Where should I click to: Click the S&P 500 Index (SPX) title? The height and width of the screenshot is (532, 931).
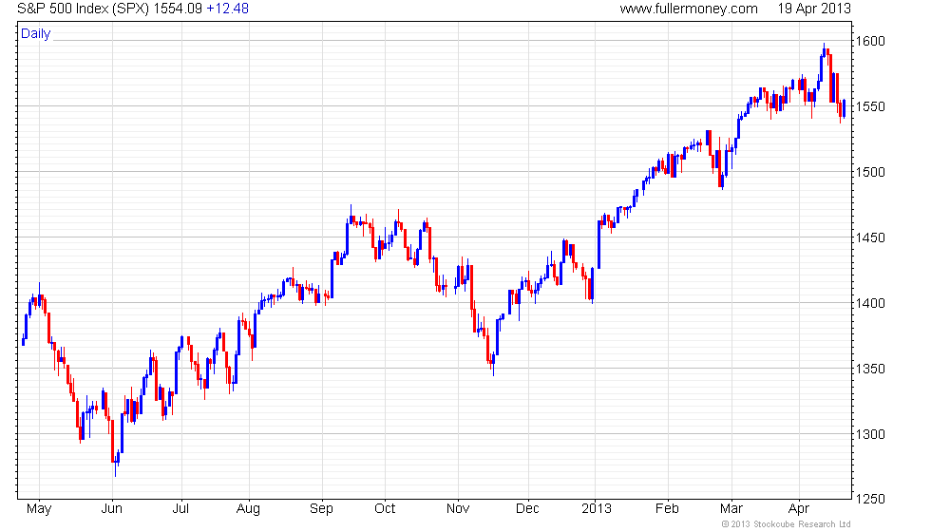[x=84, y=9]
